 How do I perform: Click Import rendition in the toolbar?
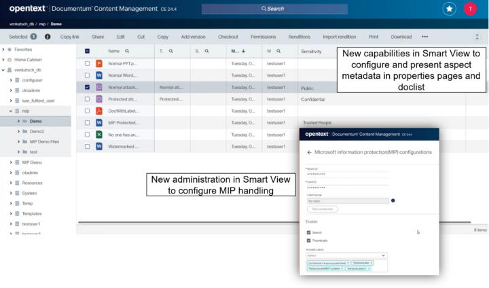(340, 37)
